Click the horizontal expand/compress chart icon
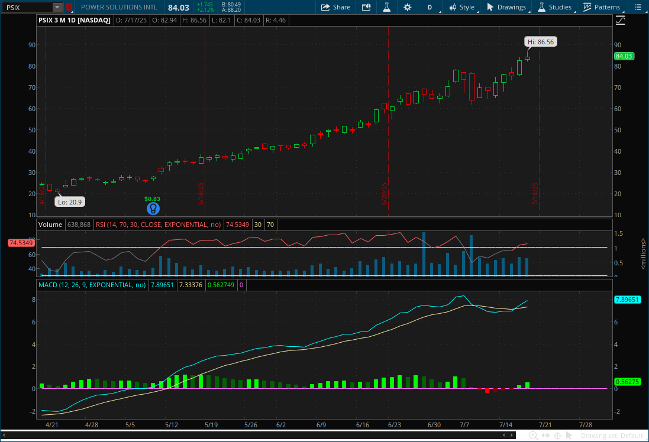The width and height of the screenshot is (649, 442). tap(545, 435)
